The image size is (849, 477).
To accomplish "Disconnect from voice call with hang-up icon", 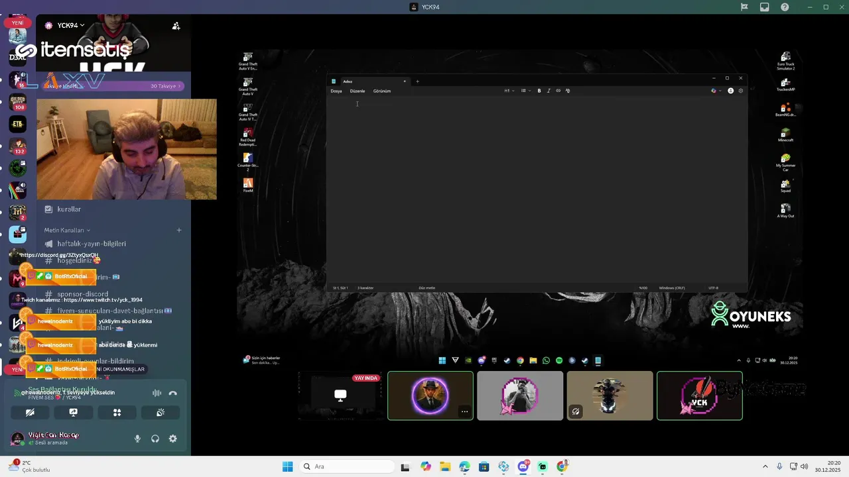I will pos(173,393).
